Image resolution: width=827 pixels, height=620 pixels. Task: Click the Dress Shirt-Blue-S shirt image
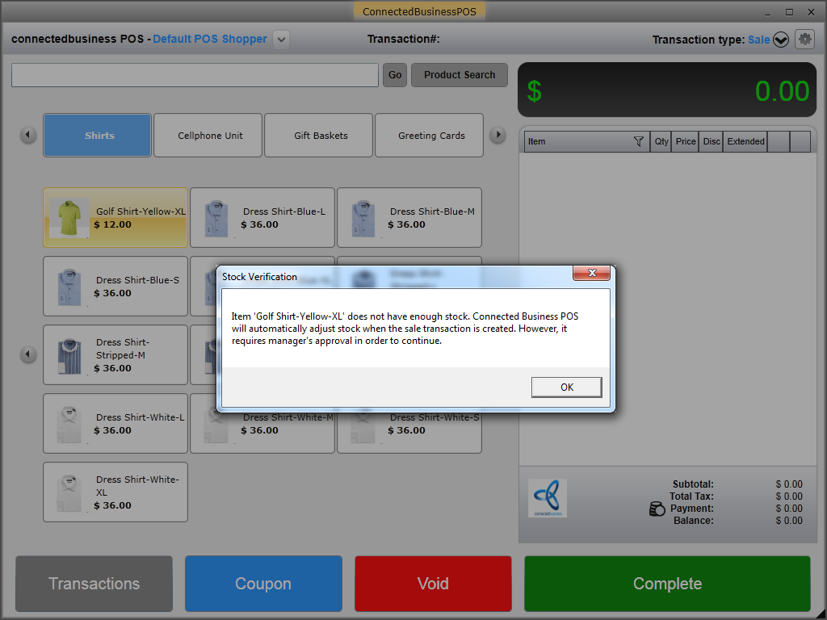pyautogui.click(x=69, y=287)
